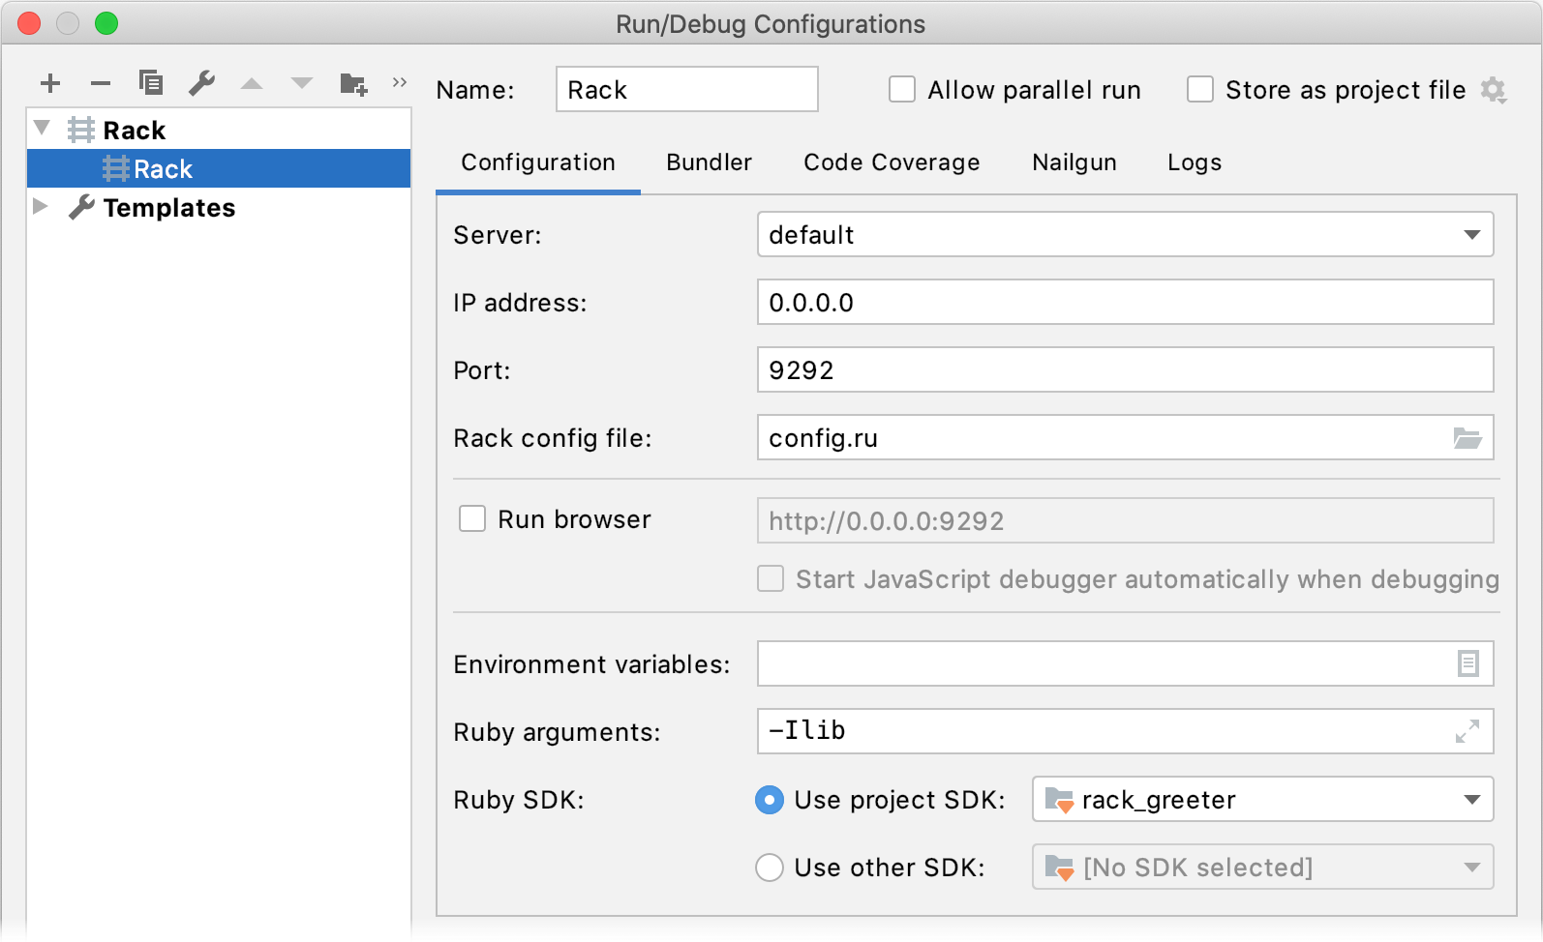This screenshot has width=1543, height=942.
Task: Show more toolbar actions via the double chevron
Action: pos(400,82)
